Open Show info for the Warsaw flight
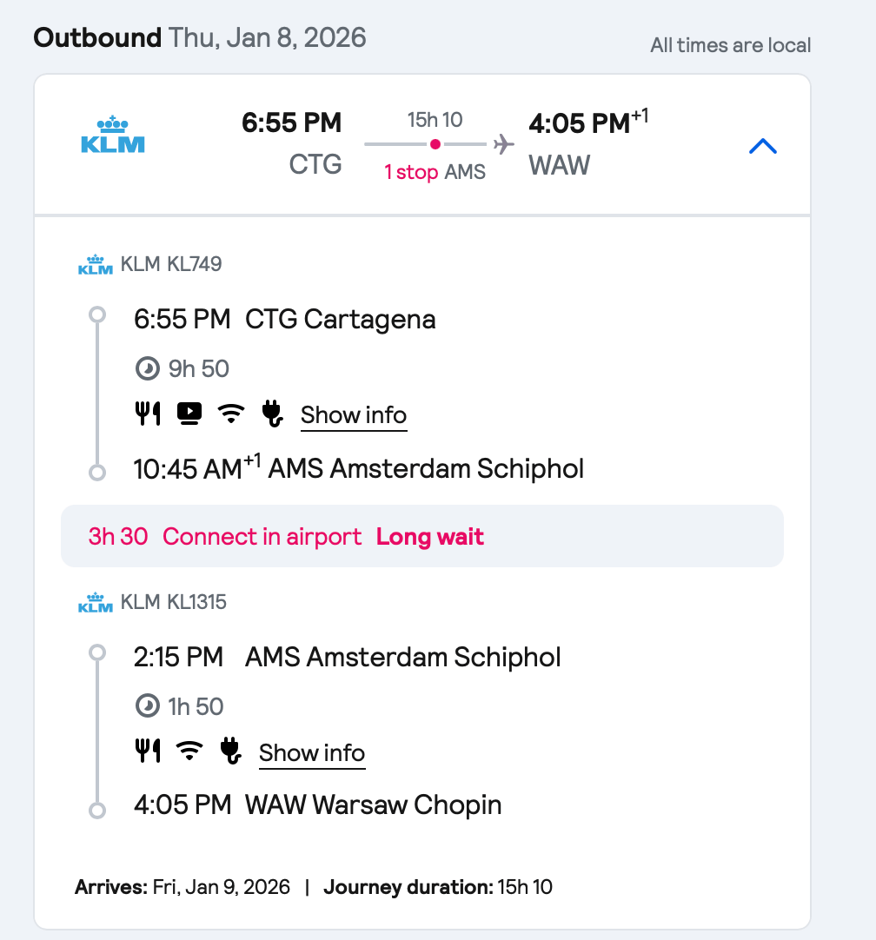The image size is (876, 940). click(312, 752)
